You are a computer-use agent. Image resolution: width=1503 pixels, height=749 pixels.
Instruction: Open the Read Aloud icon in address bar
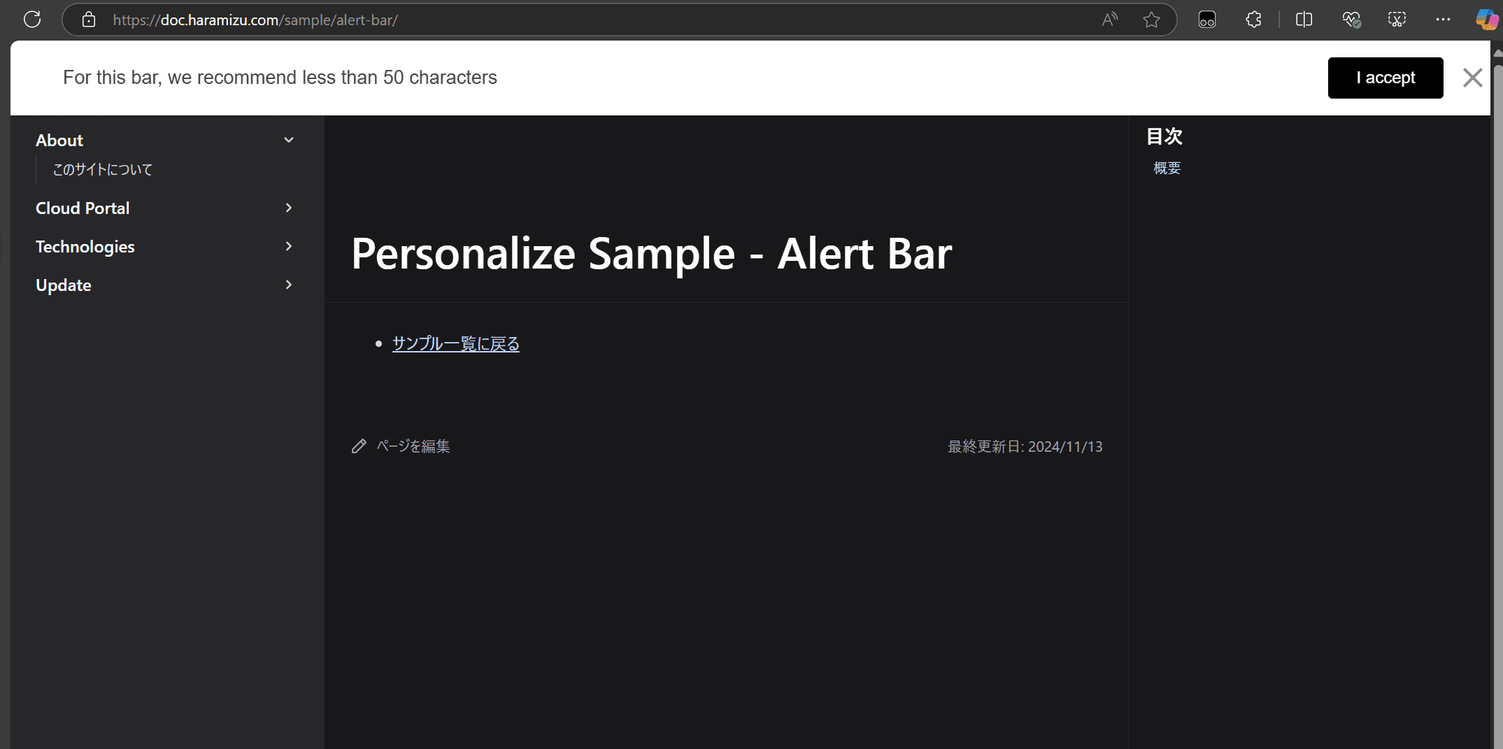pos(1109,20)
